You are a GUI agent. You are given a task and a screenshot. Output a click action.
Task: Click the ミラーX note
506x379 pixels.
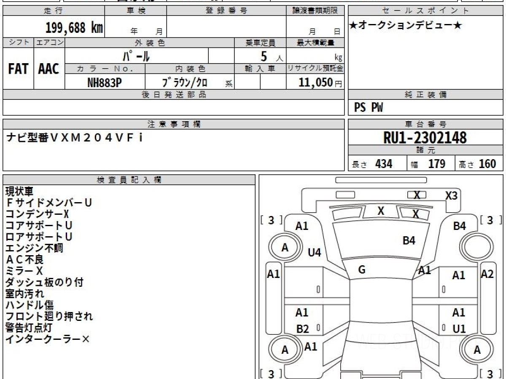[24, 271]
